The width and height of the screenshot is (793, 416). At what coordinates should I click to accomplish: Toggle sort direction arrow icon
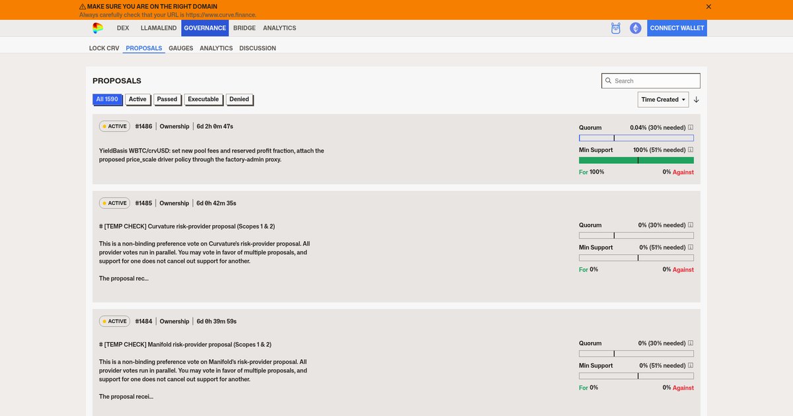(x=697, y=100)
